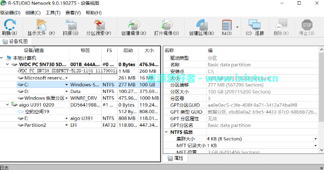
Task: Open the 帮助(H) menu
Action: click(93, 13)
